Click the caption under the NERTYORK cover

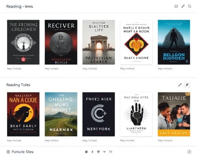pos(90,140)
